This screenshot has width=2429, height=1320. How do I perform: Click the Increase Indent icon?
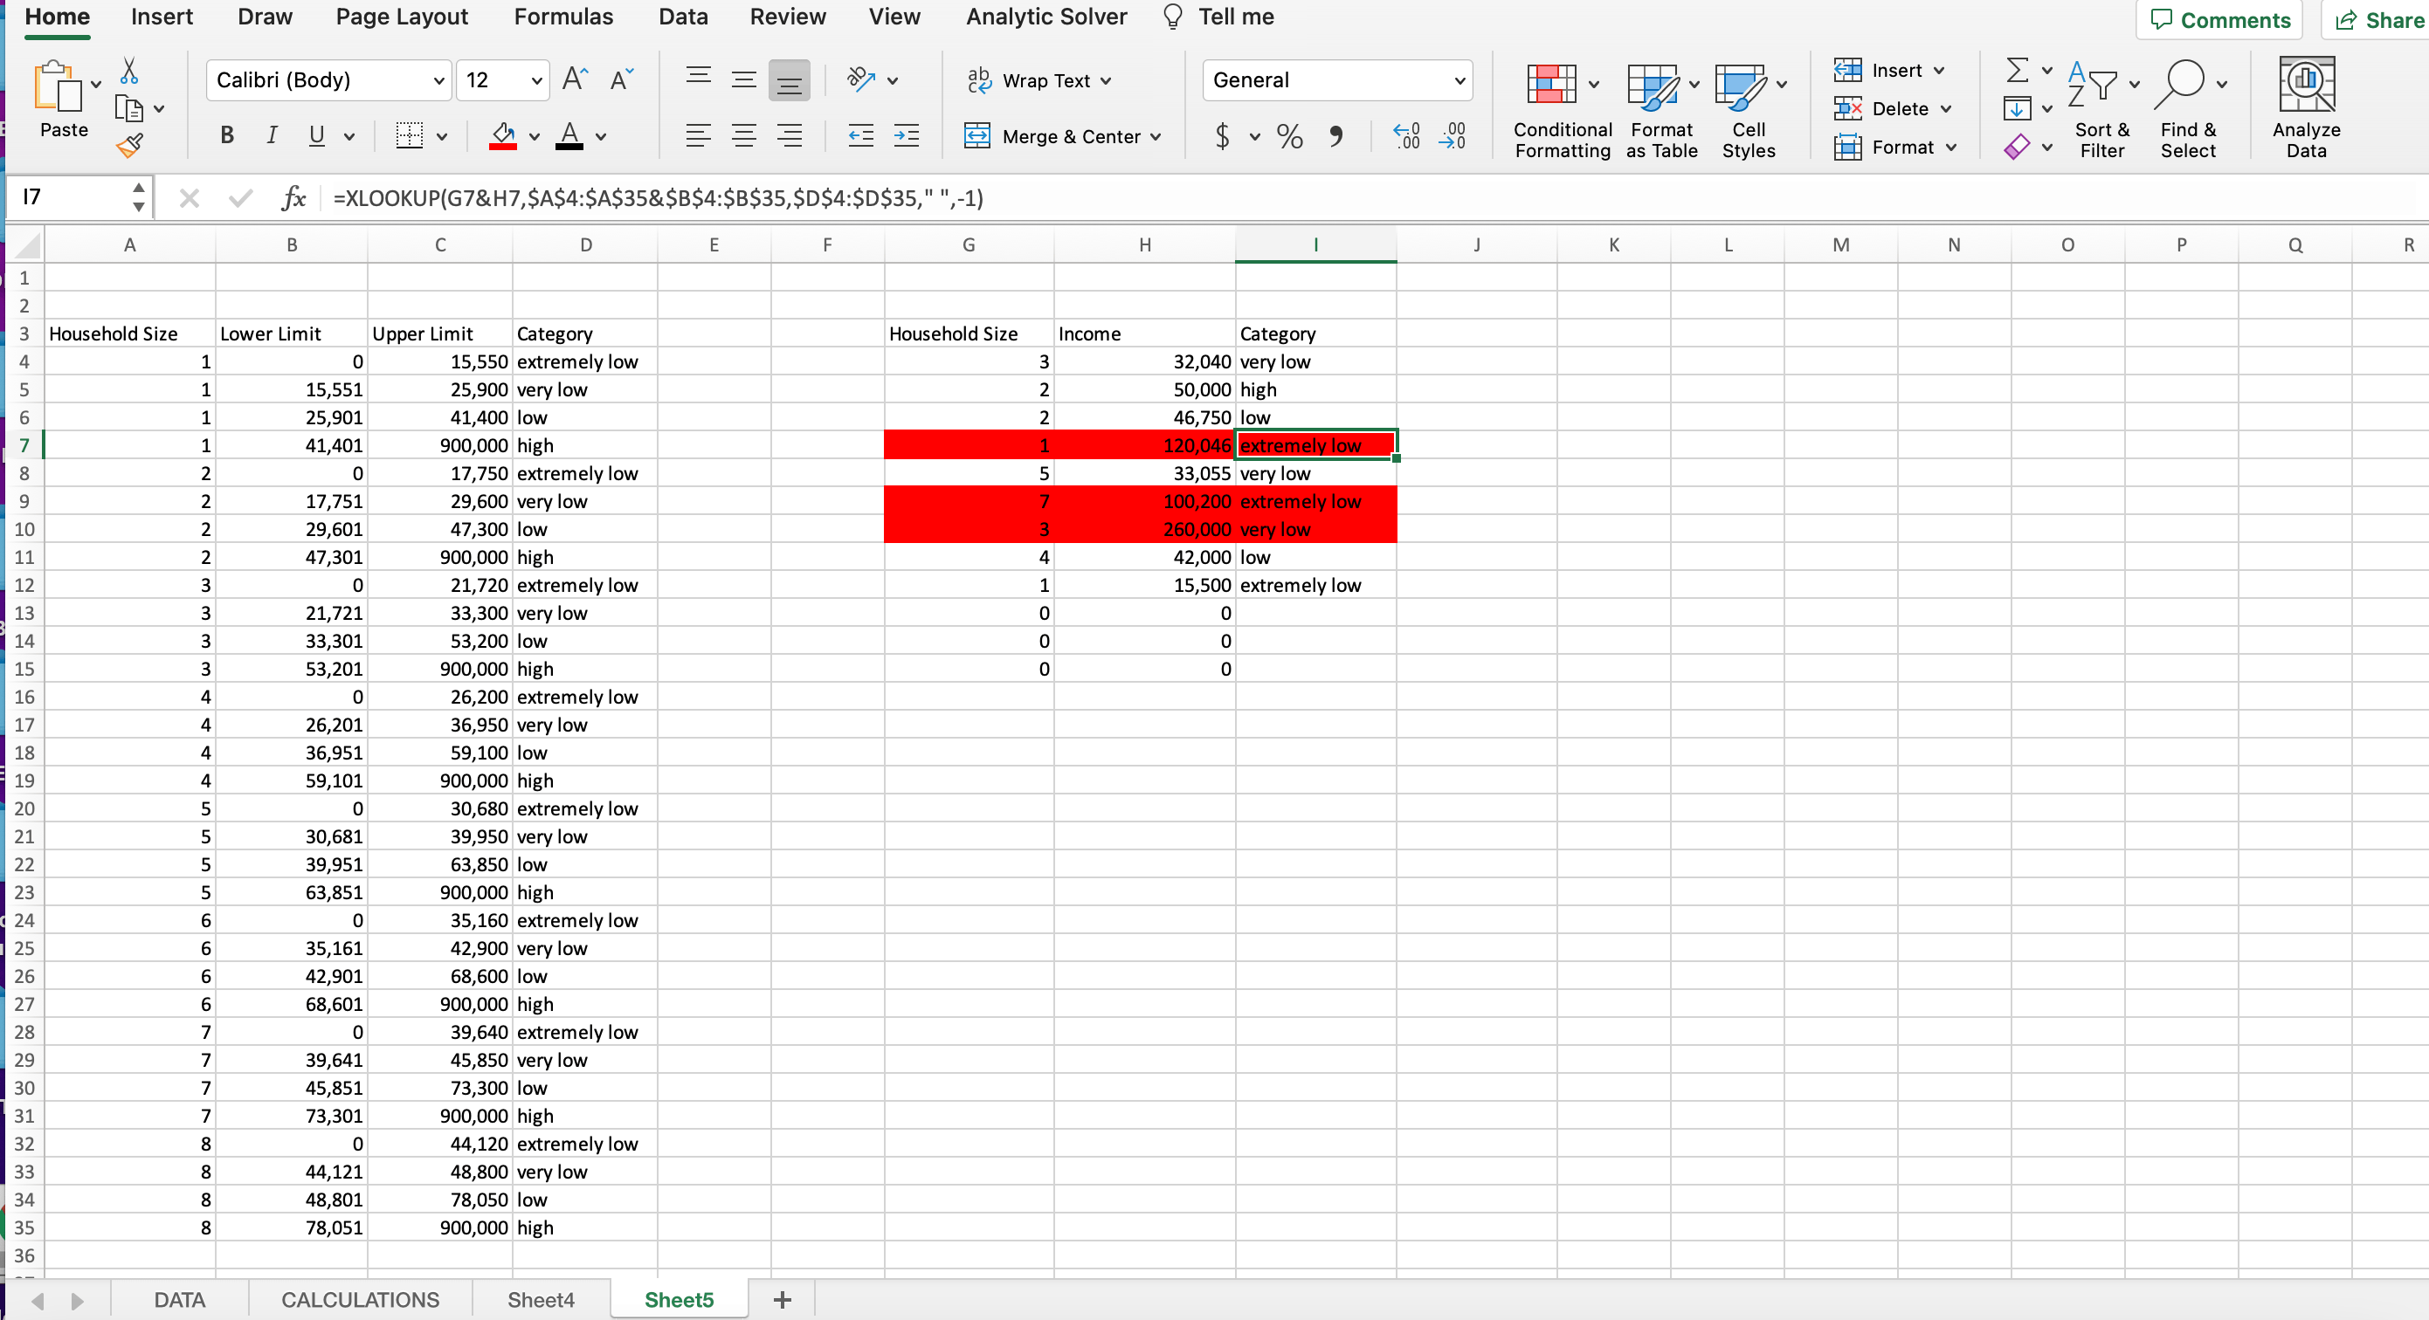(906, 135)
